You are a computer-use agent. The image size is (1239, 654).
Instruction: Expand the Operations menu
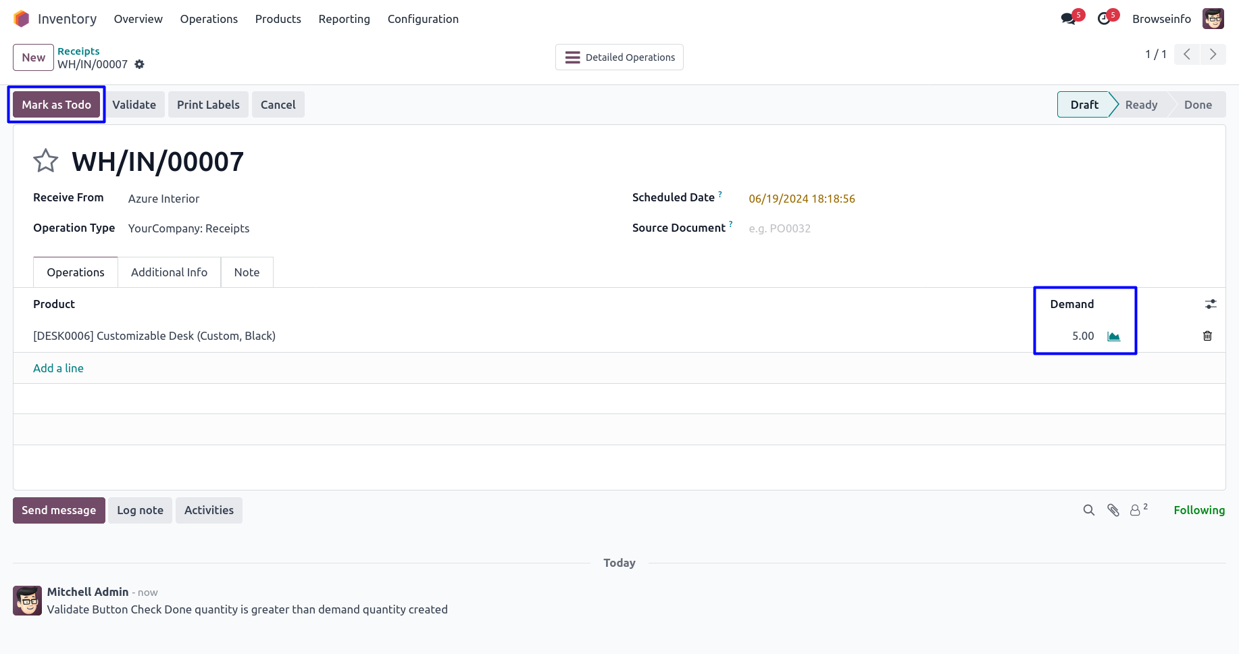click(x=209, y=19)
